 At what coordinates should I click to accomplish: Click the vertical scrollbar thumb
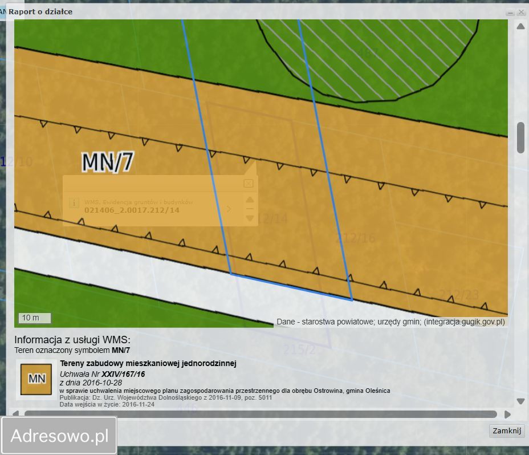(x=520, y=137)
